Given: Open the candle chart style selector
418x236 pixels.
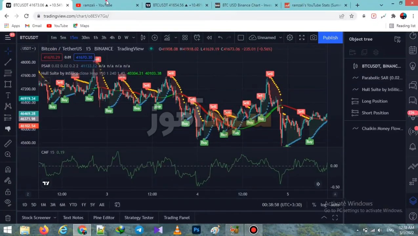Looking at the screenshot, I should [143, 38].
